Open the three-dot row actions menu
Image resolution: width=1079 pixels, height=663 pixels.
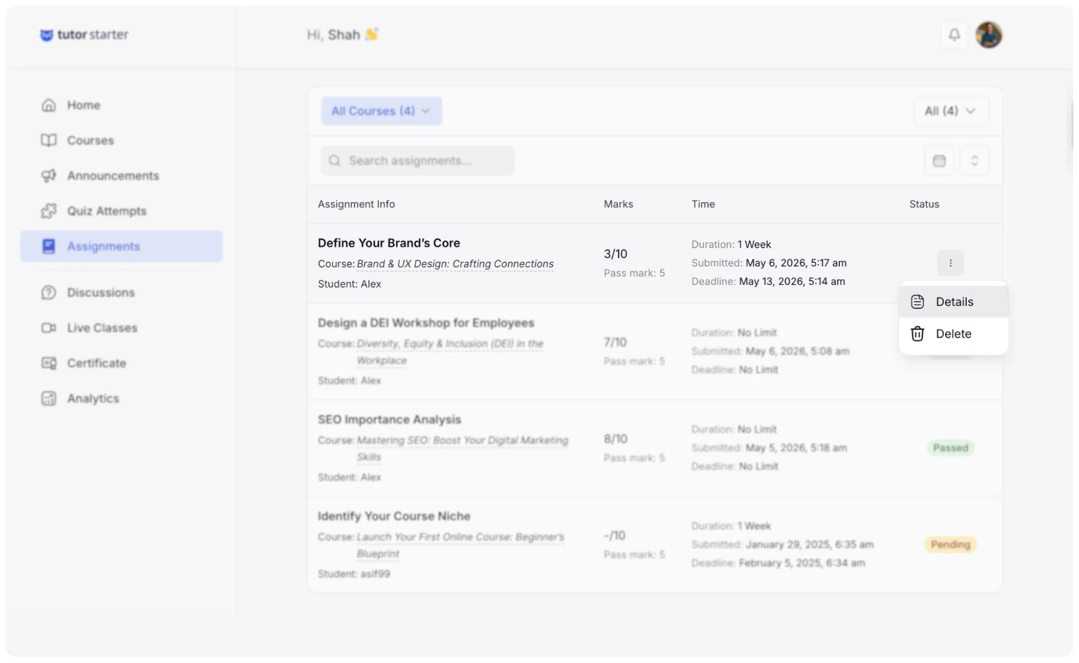pyautogui.click(x=950, y=263)
